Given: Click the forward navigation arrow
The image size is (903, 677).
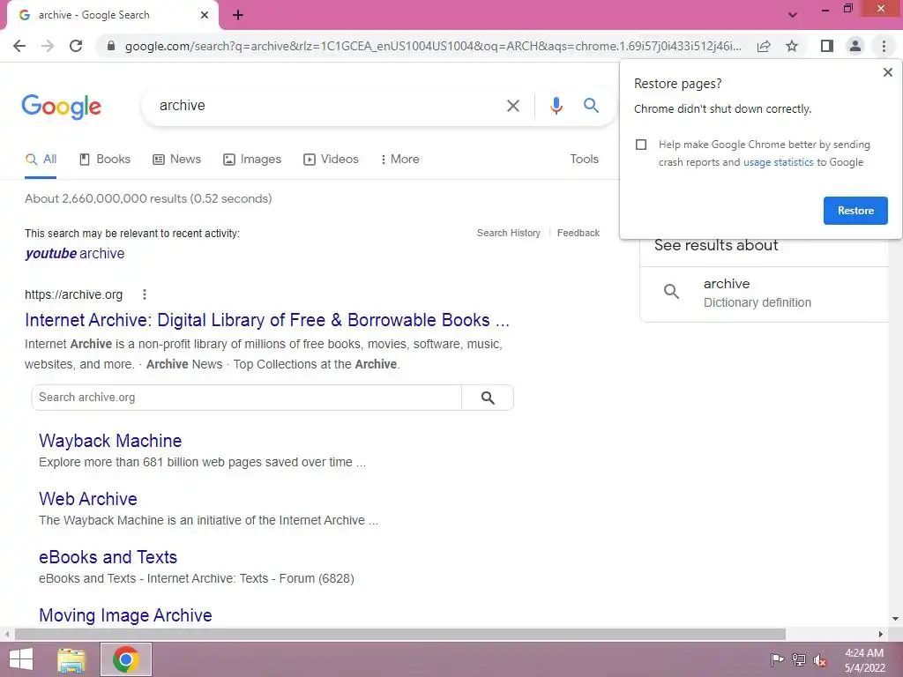Looking at the screenshot, I should coord(48,46).
